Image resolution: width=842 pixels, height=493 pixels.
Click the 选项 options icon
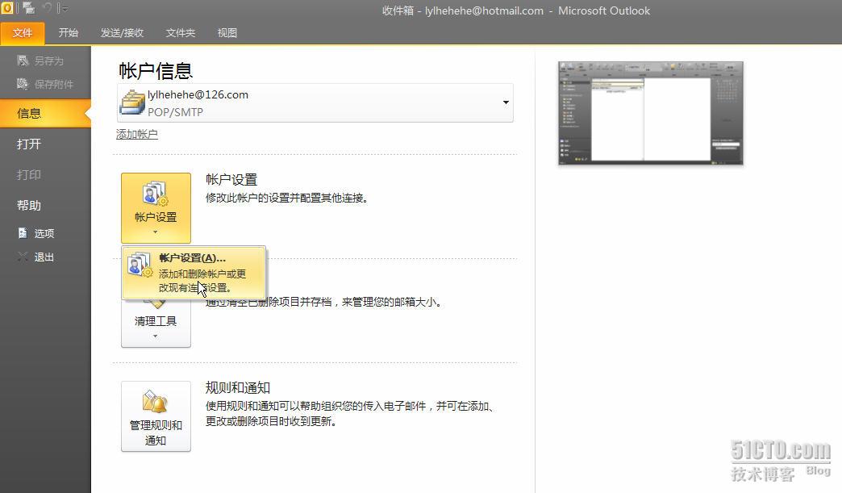click(23, 233)
